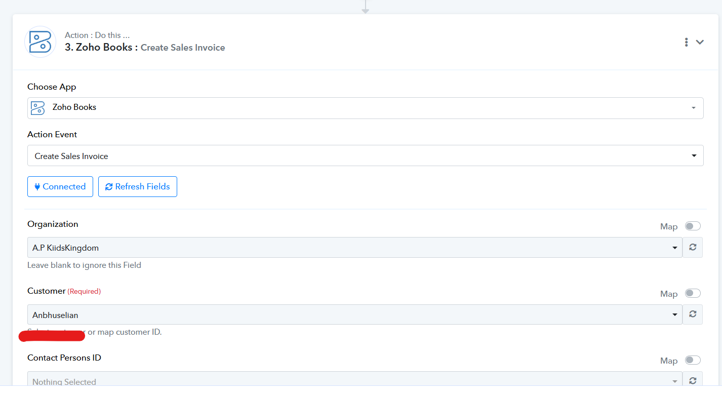The image size is (722, 395).
Task: Open the three-dot step options menu
Action: tap(686, 42)
